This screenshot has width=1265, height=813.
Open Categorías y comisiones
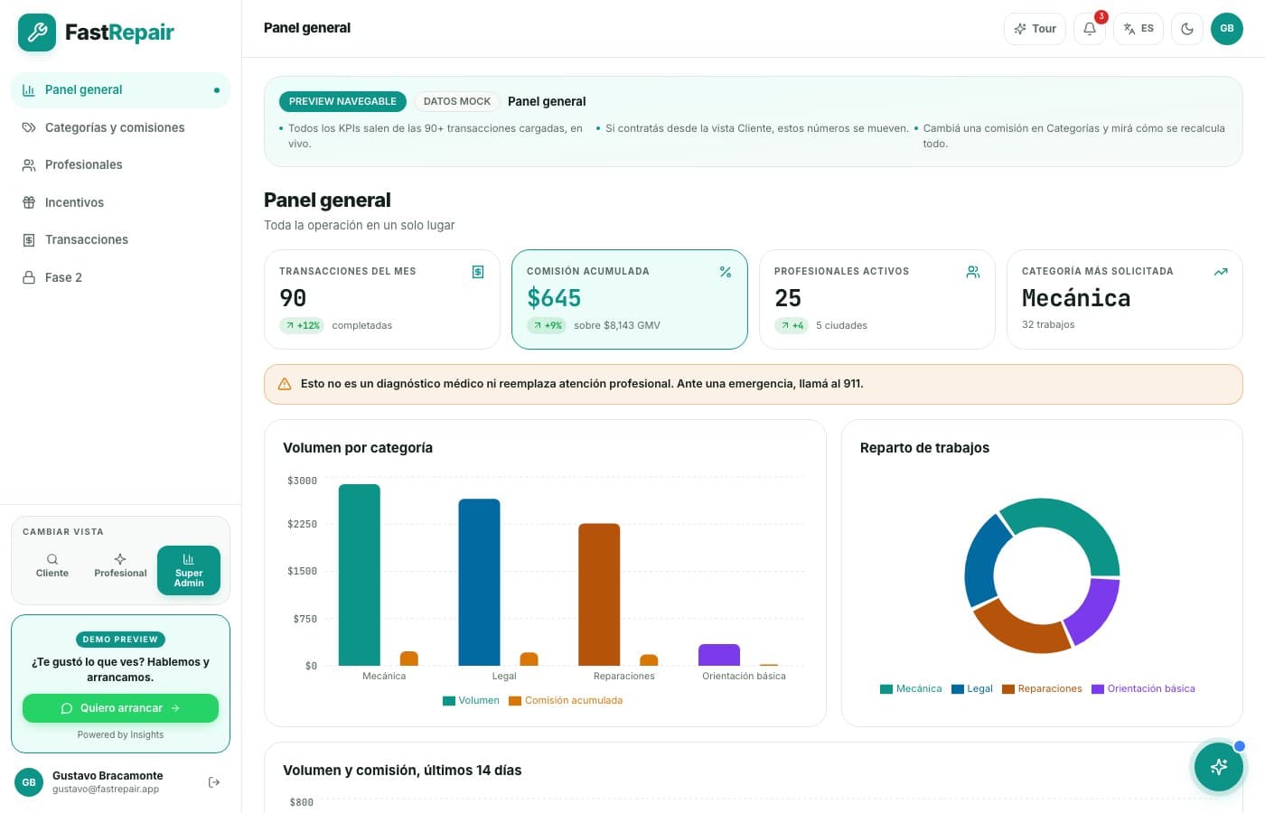(x=120, y=127)
